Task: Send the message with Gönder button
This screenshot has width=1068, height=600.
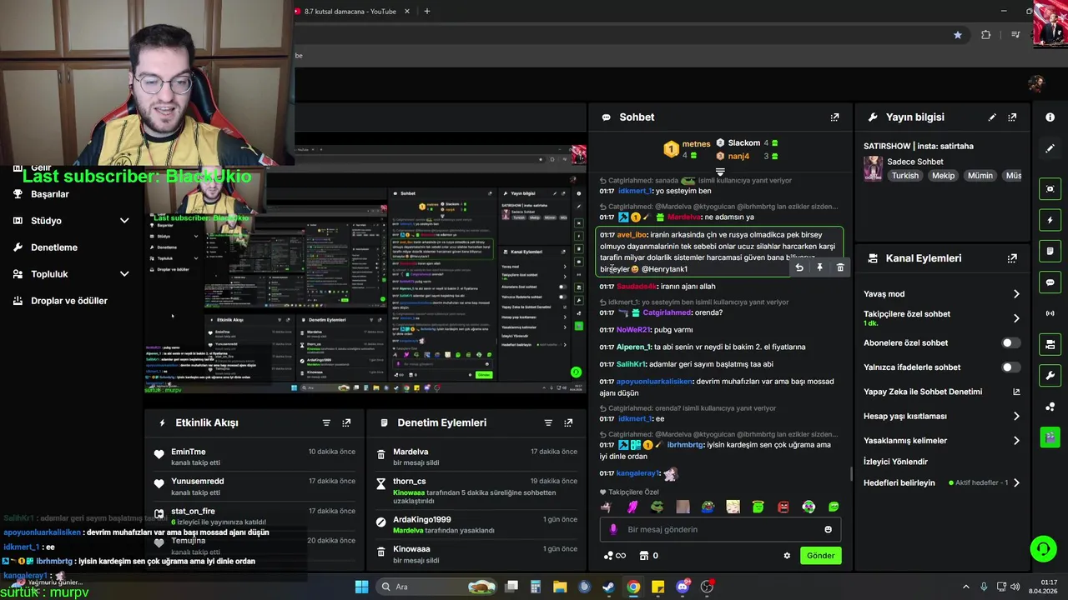Action: [x=820, y=556]
